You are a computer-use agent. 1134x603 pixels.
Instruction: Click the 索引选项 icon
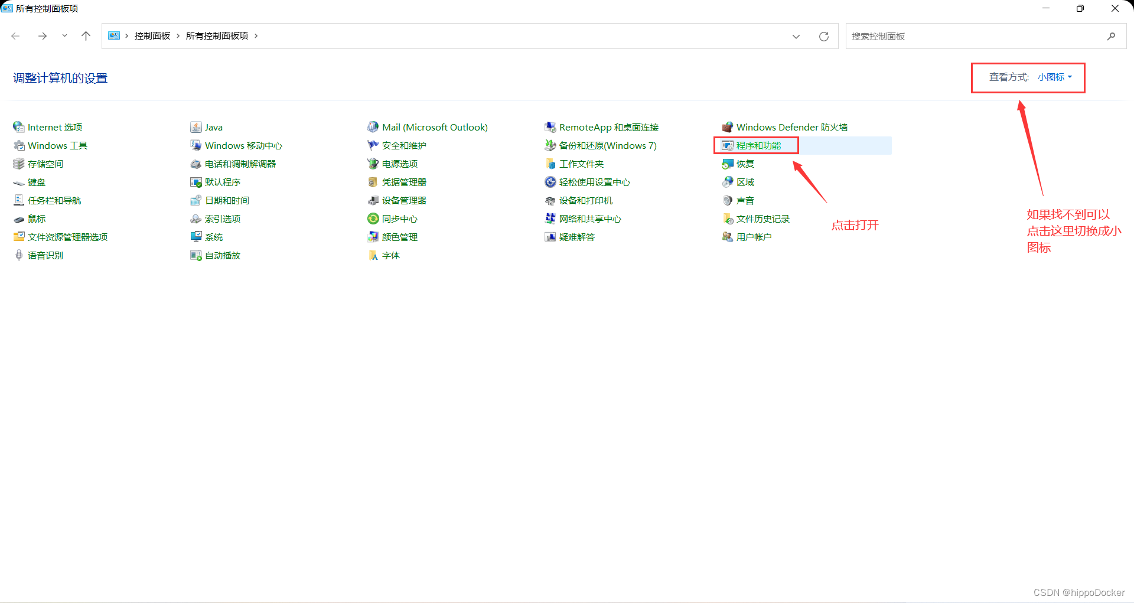point(196,219)
